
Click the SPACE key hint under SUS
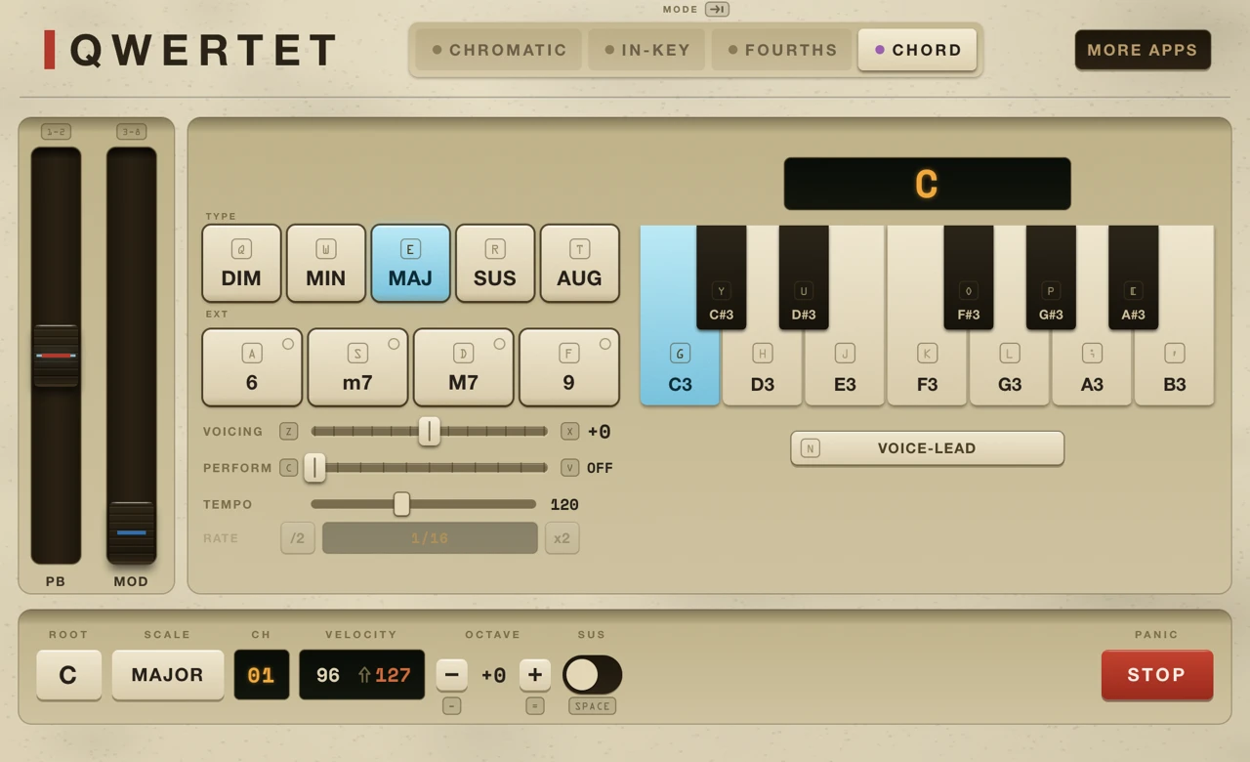tap(592, 706)
